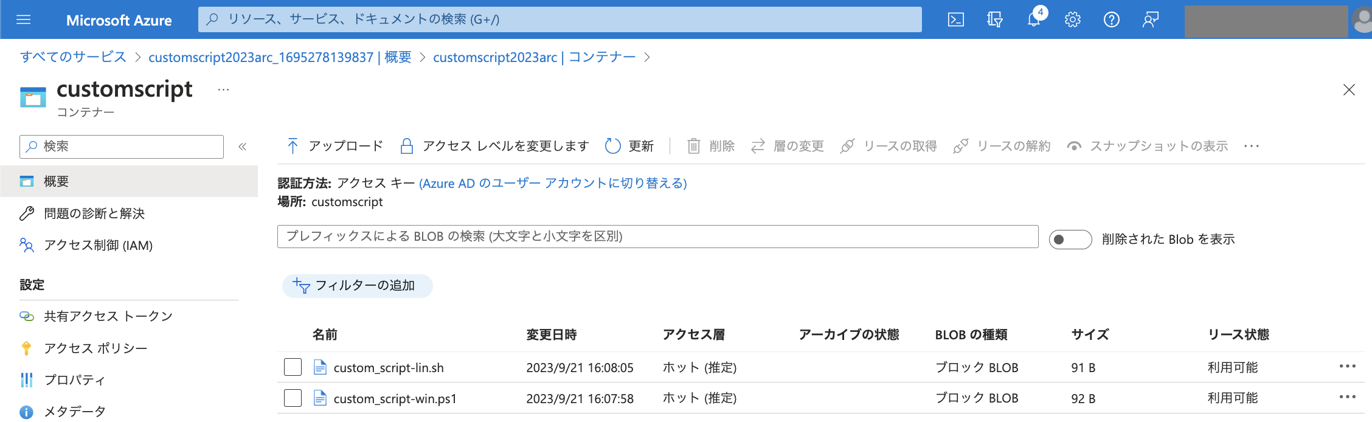Open customscript2023arc | コンテナー breadcrumb
The width and height of the screenshot is (1372, 422).
point(534,57)
